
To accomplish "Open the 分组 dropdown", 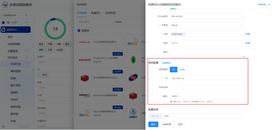I will click(x=207, y=34).
